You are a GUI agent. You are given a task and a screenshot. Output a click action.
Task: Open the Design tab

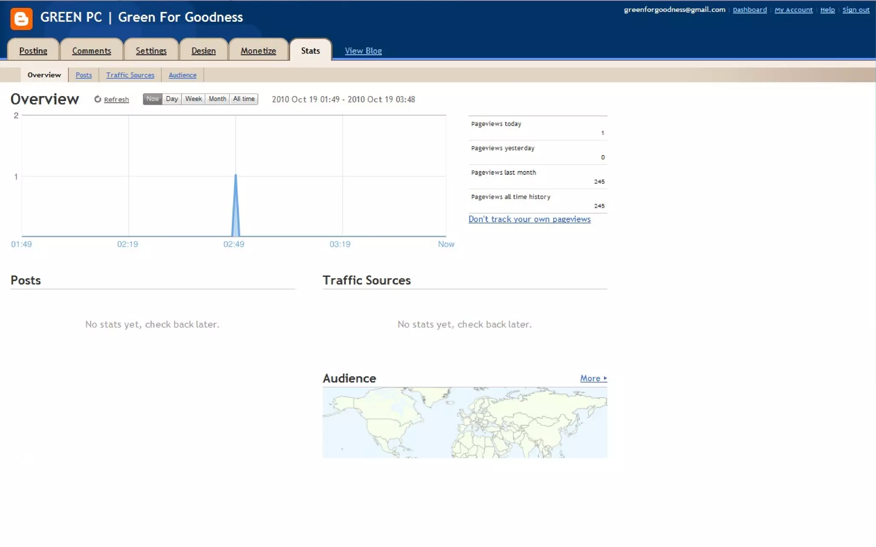tap(203, 51)
